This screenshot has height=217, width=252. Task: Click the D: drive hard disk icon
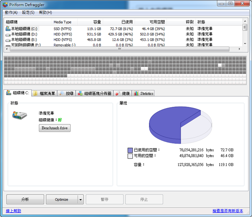[8, 34]
